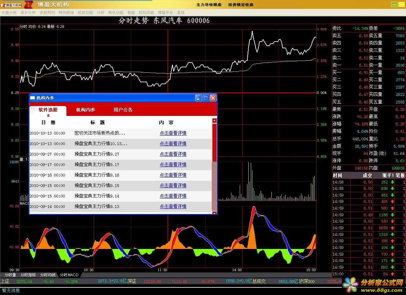
Task: Click the 15:00 last trade row
Action: [369, 274]
